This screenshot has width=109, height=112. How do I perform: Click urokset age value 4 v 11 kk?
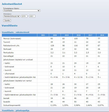(78, 77)
